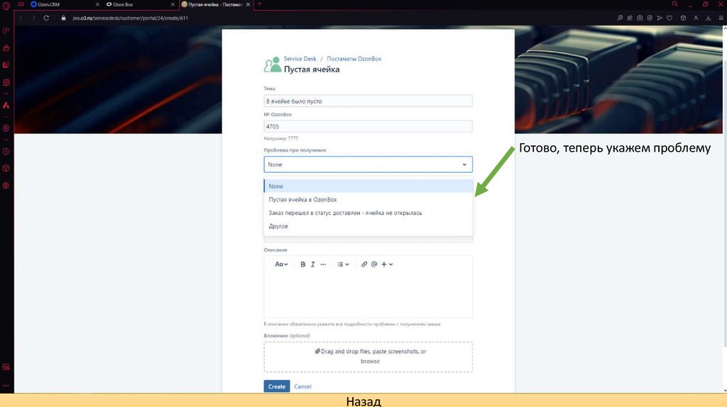The height and width of the screenshot is (407, 727).
Task: Click the Create button
Action: [x=277, y=386]
